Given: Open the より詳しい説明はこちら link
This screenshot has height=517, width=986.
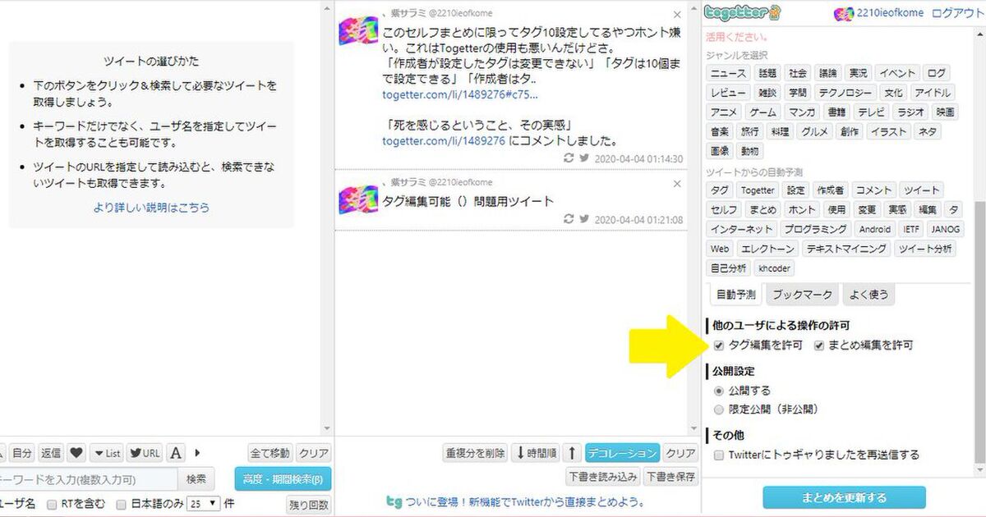Looking at the screenshot, I should 151,208.
